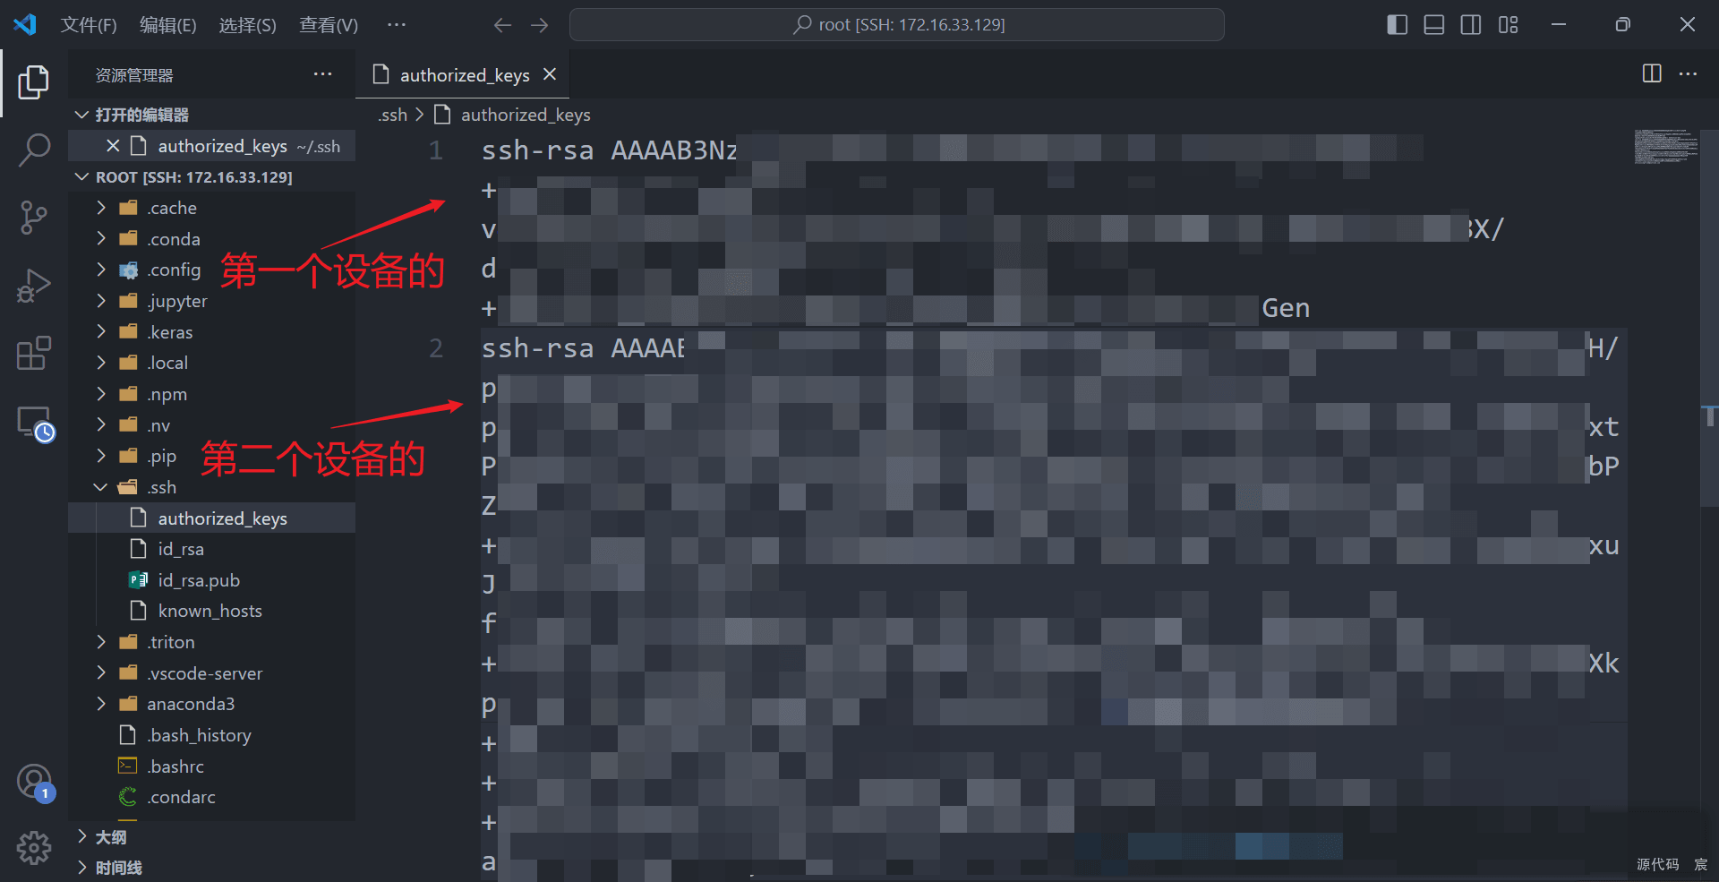Screen dimensions: 1719x882
Task: Open the Search view in activity bar
Action: [34, 150]
